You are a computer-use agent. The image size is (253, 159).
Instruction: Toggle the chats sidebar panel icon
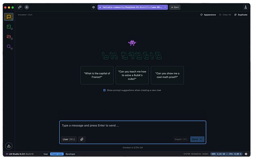[20, 7]
